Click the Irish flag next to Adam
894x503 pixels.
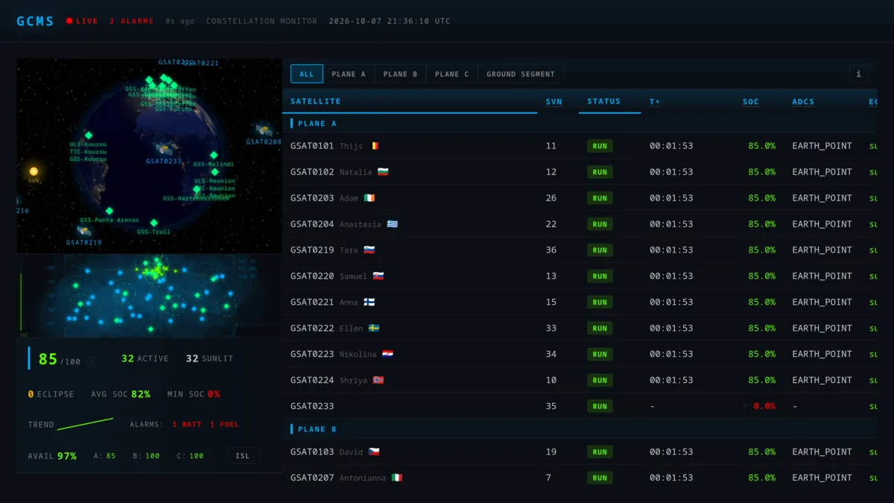pyautogui.click(x=370, y=198)
